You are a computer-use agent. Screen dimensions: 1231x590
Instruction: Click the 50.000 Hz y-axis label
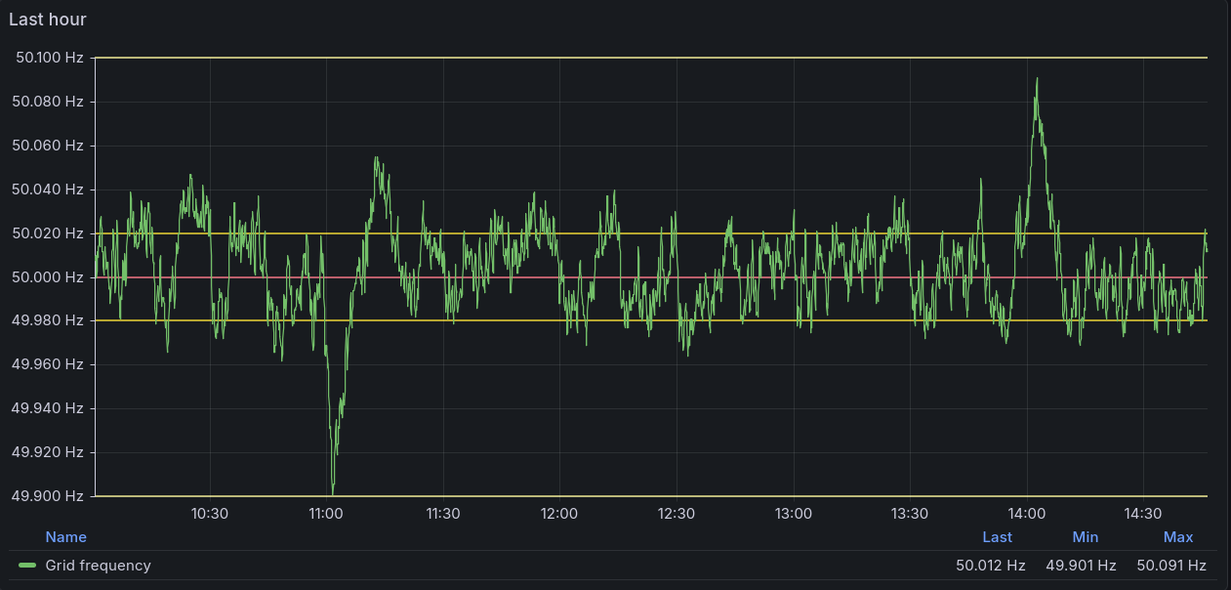click(49, 277)
